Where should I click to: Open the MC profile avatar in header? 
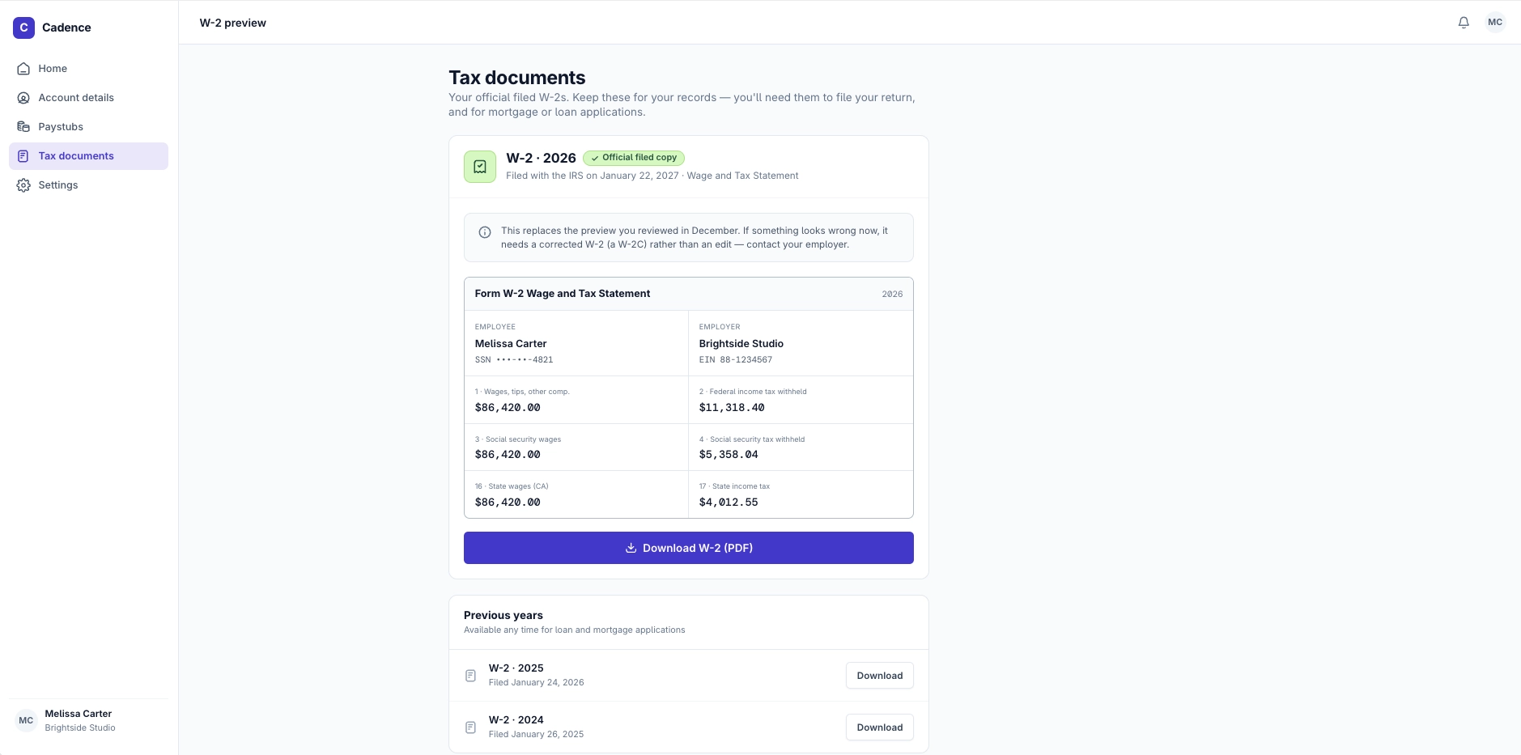(x=1495, y=23)
